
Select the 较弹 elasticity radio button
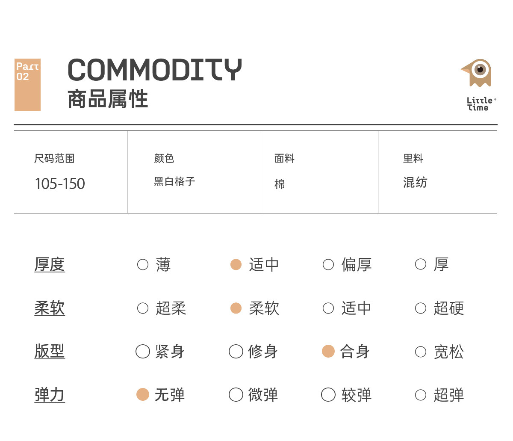pyautogui.click(x=328, y=395)
